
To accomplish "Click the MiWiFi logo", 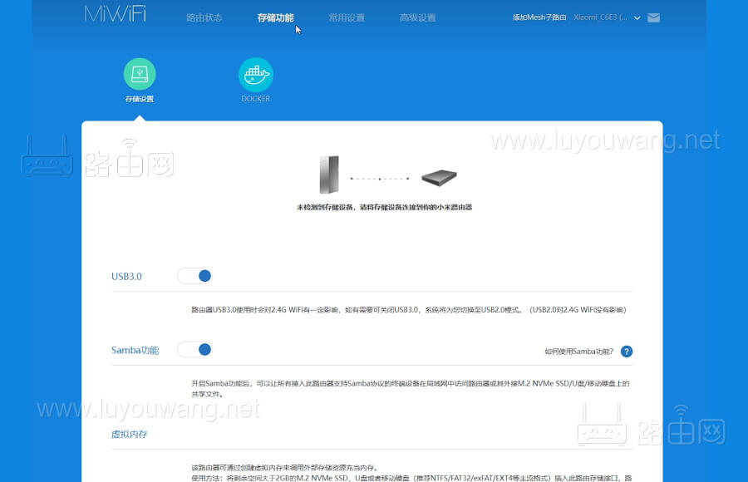I will (114, 15).
